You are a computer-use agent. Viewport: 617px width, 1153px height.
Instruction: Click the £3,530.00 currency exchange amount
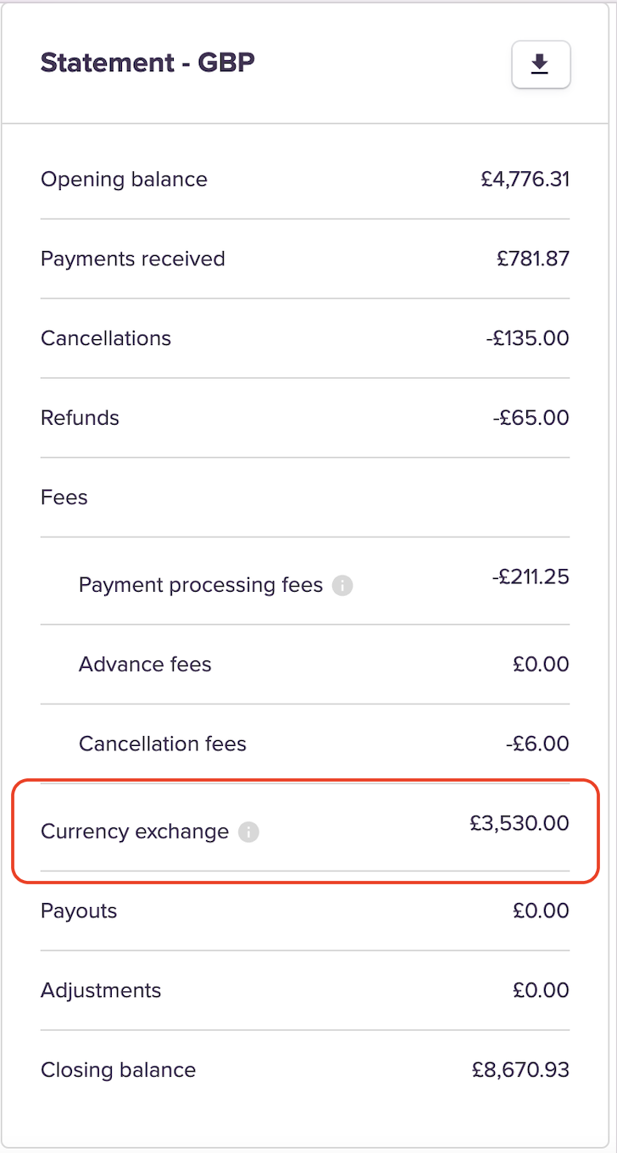[519, 823]
